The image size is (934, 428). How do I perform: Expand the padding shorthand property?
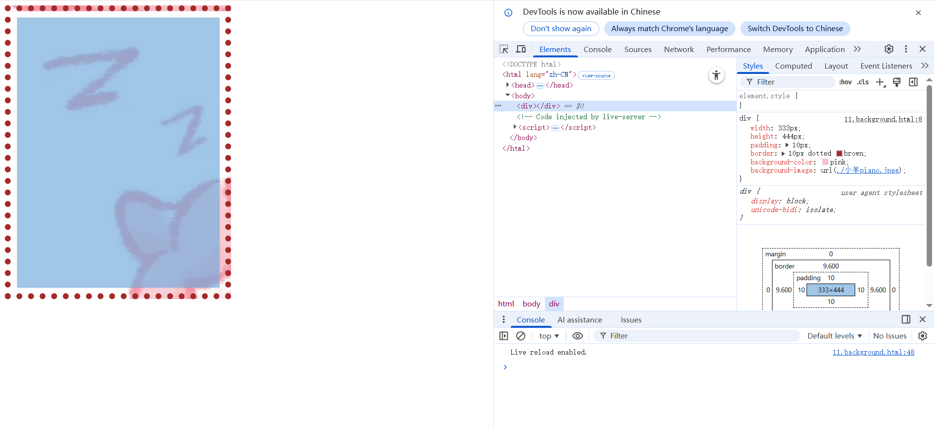pyautogui.click(x=787, y=145)
